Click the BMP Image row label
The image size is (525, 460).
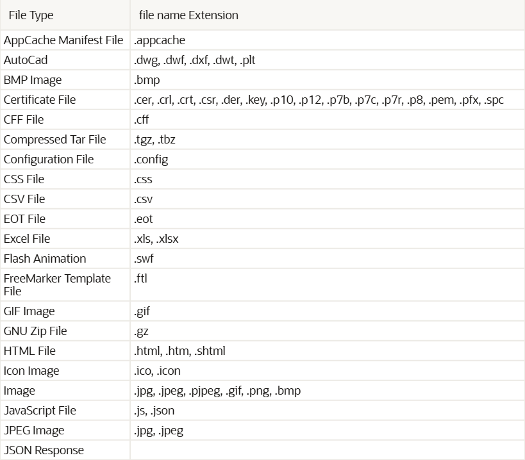(x=33, y=80)
